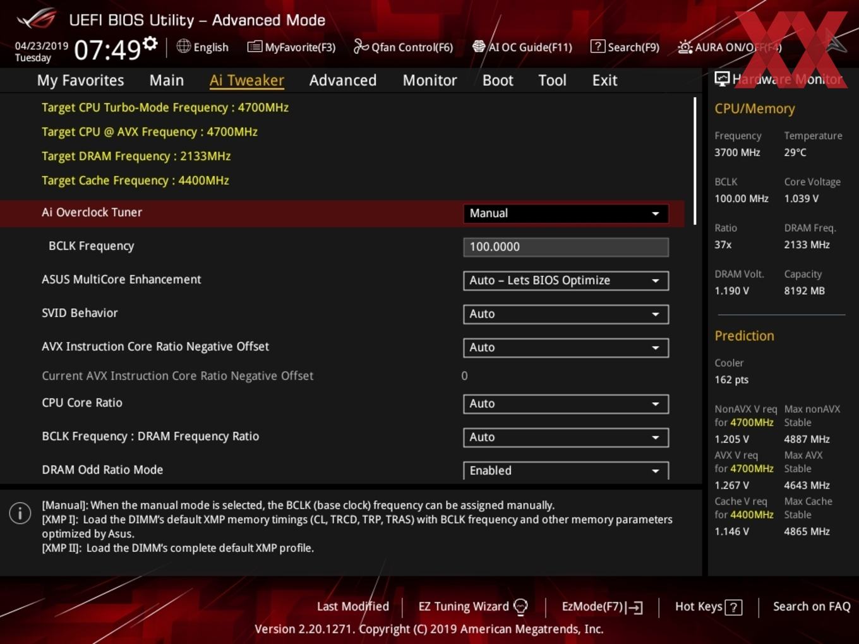Expand ASUS MultiCore Enhancement dropdown
Image resolution: width=859 pixels, height=644 pixels.
click(x=566, y=280)
